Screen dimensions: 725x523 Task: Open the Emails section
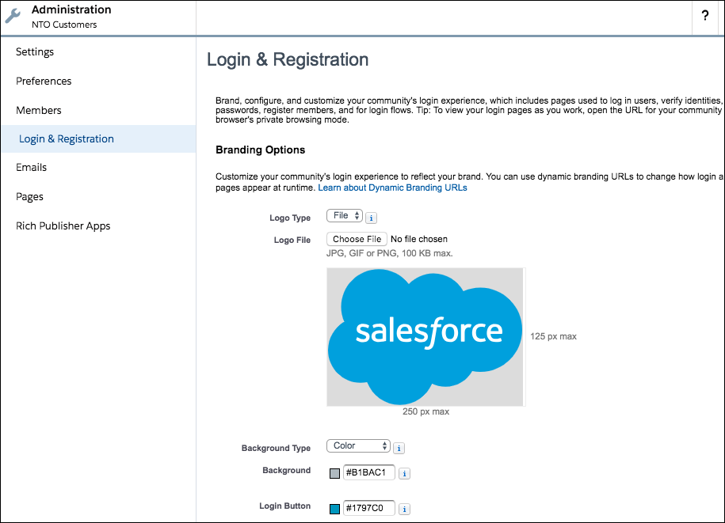coord(32,167)
